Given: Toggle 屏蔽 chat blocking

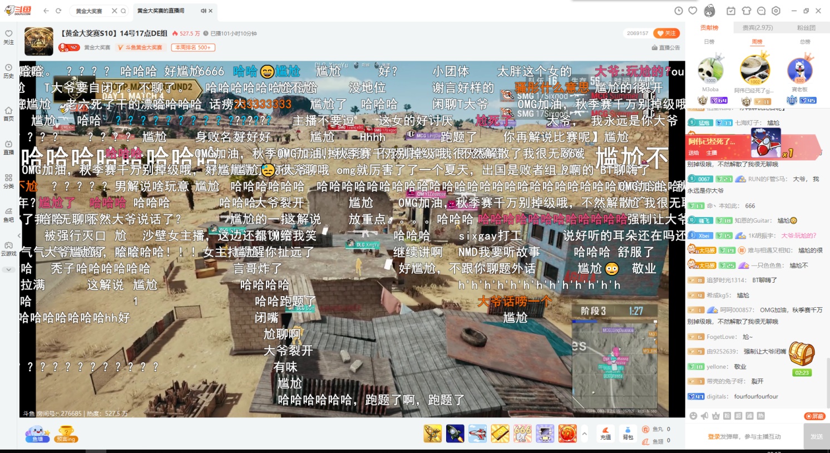Looking at the screenshot, I should 815,416.
